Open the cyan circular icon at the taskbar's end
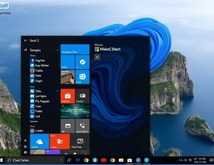 click(x=147, y=160)
